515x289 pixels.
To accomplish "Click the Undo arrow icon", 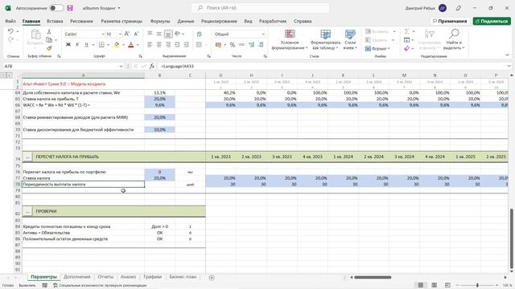I will click(10, 31).
